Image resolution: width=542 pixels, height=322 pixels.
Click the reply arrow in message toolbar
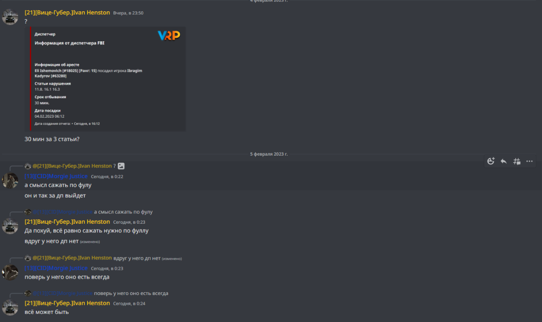coord(504,161)
